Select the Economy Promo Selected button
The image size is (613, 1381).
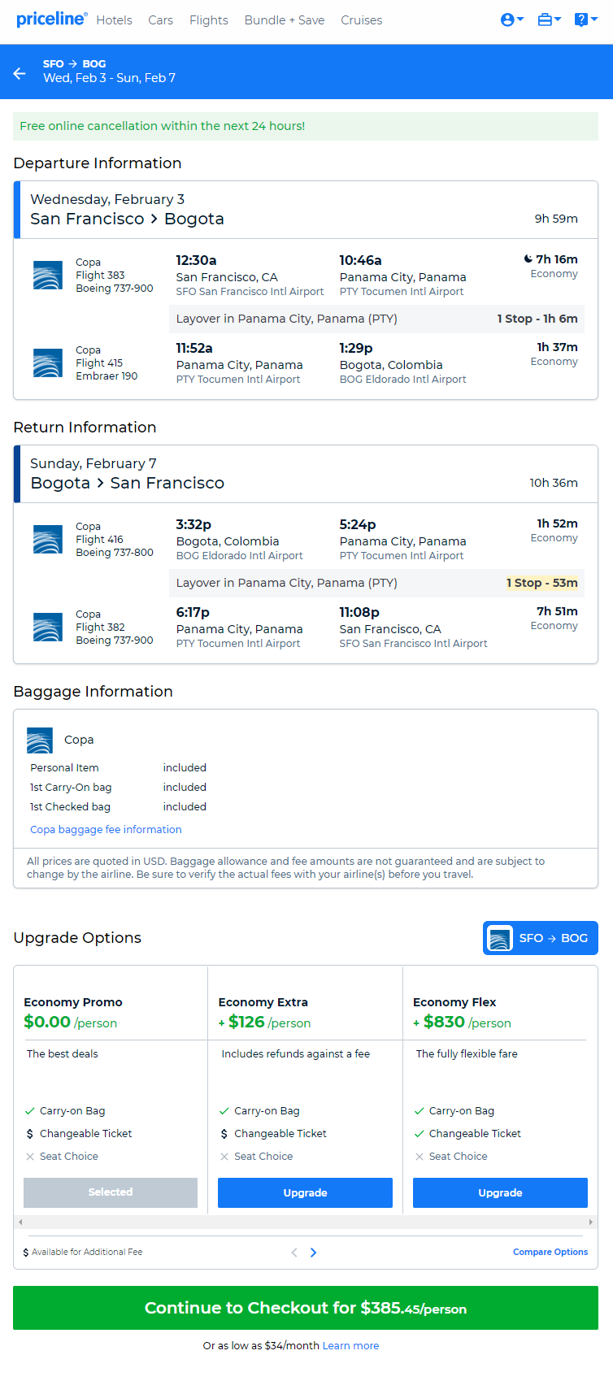pyautogui.click(x=111, y=1192)
